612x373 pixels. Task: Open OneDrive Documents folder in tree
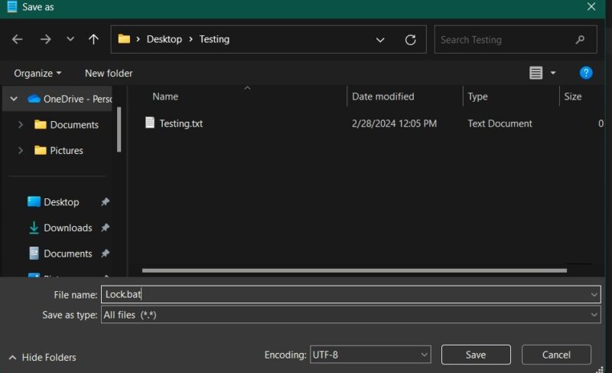point(67,125)
